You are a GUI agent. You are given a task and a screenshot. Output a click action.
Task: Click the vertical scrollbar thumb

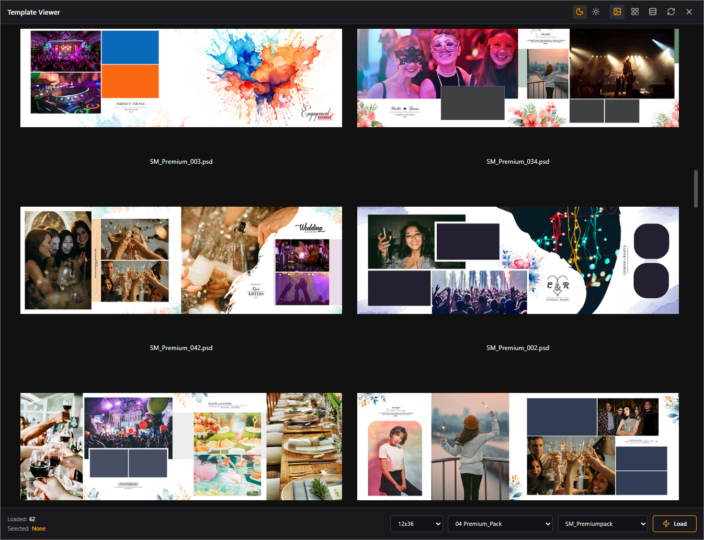tap(696, 188)
